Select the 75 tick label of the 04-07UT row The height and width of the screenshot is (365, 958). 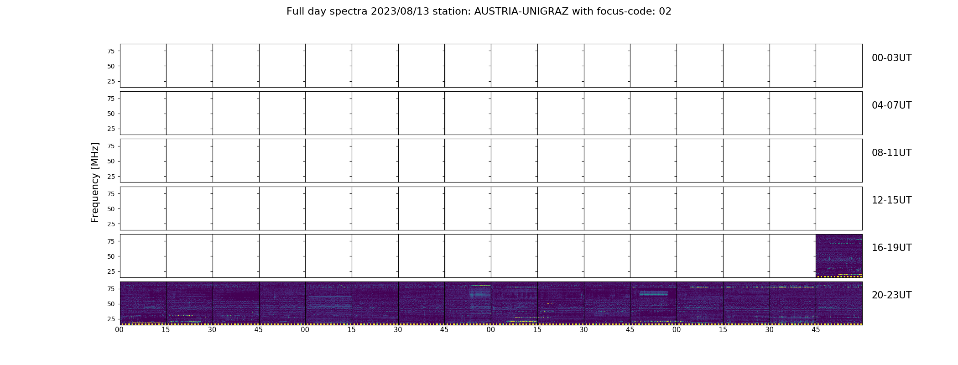click(111, 99)
